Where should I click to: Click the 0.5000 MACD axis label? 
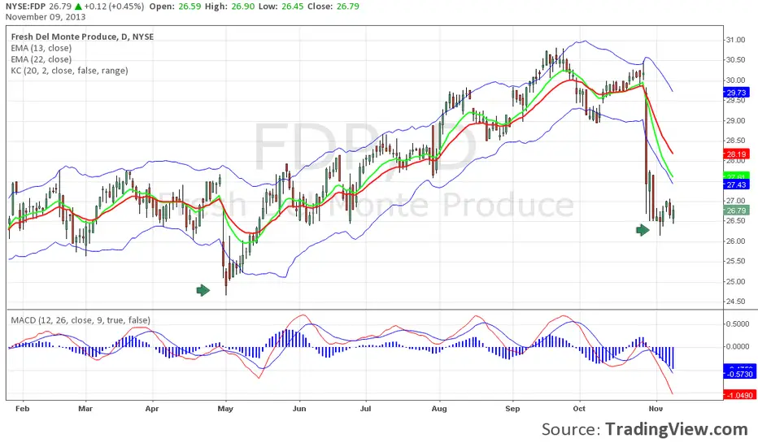[x=738, y=323]
